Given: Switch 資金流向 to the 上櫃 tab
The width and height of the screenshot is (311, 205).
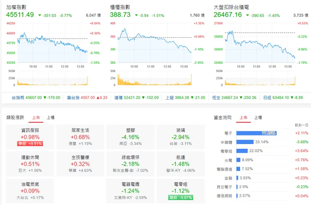Looking at the screenshot, I should (x=258, y=118).
